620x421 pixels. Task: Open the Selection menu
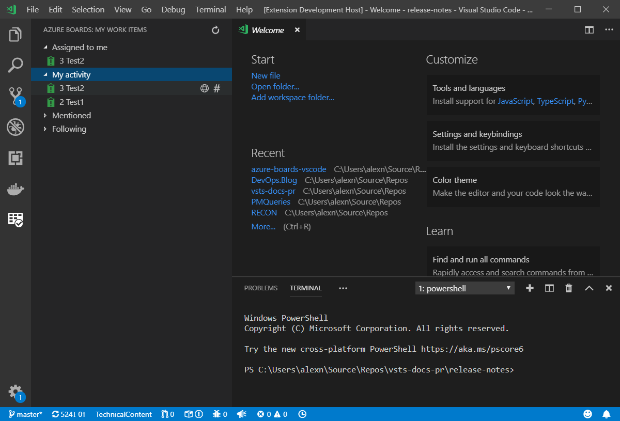pyautogui.click(x=88, y=9)
